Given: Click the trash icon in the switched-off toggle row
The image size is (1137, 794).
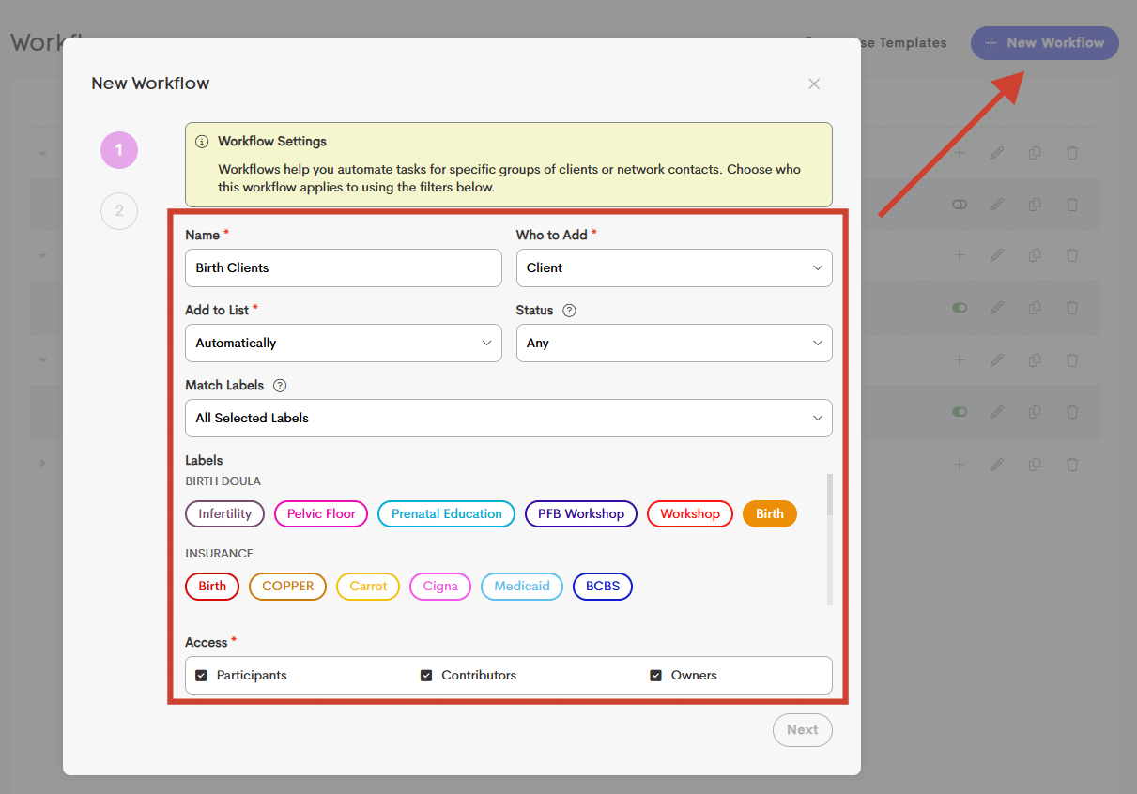Looking at the screenshot, I should click(1072, 205).
